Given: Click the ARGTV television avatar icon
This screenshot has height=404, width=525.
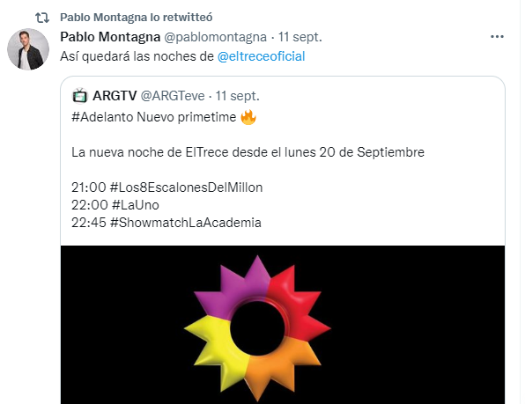Looking at the screenshot, I should pyautogui.click(x=79, y=96).
